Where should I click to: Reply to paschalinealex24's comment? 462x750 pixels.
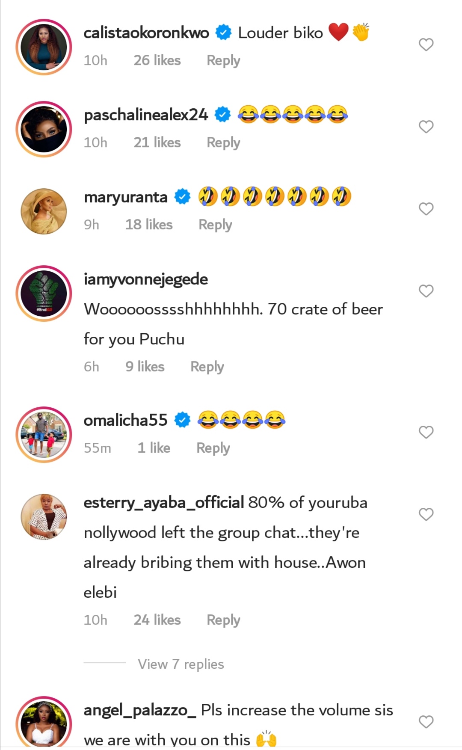coord(223,142)
